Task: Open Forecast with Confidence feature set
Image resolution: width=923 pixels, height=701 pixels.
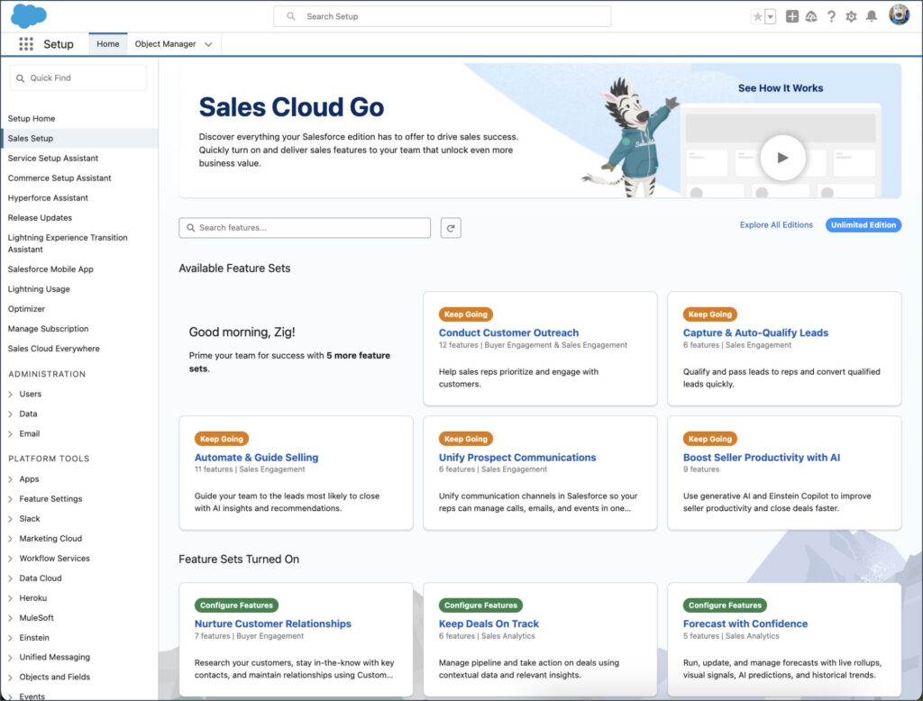Action: tap(745, 624)
